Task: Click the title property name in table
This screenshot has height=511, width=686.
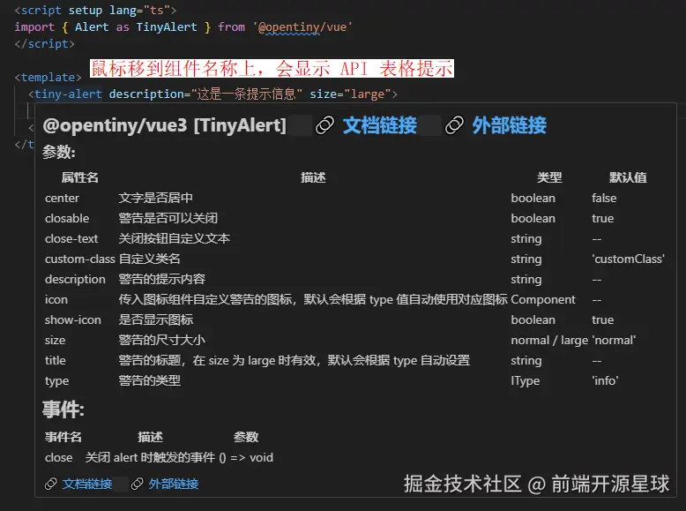Action: point(56,360)
